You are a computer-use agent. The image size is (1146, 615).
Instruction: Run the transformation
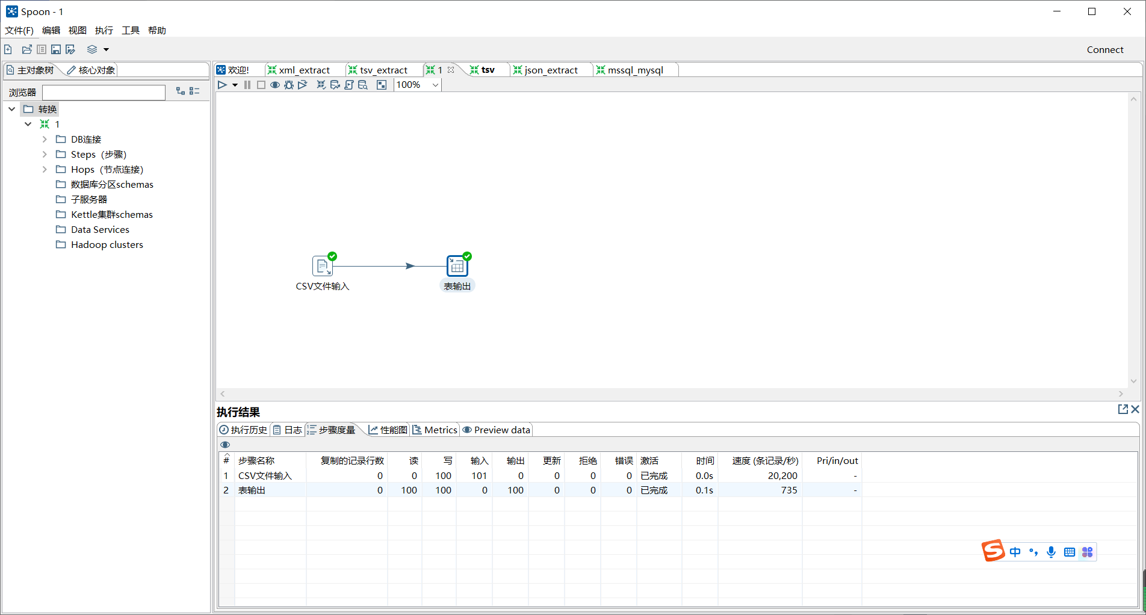[x=222, y=85]
